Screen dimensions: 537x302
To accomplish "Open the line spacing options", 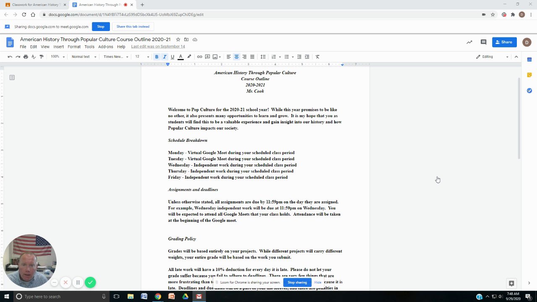I will (x=263, y=57).
